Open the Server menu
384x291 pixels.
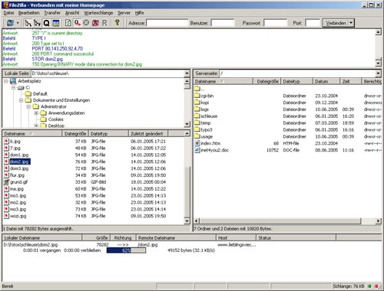point(124,13)
